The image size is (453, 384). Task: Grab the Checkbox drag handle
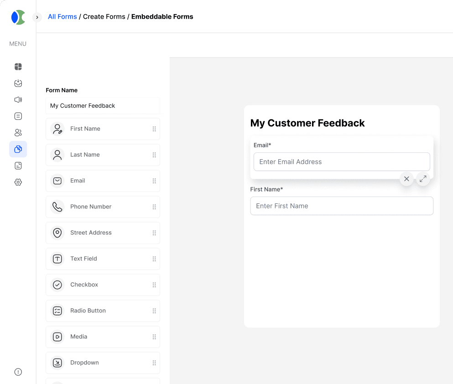[154, 285]
